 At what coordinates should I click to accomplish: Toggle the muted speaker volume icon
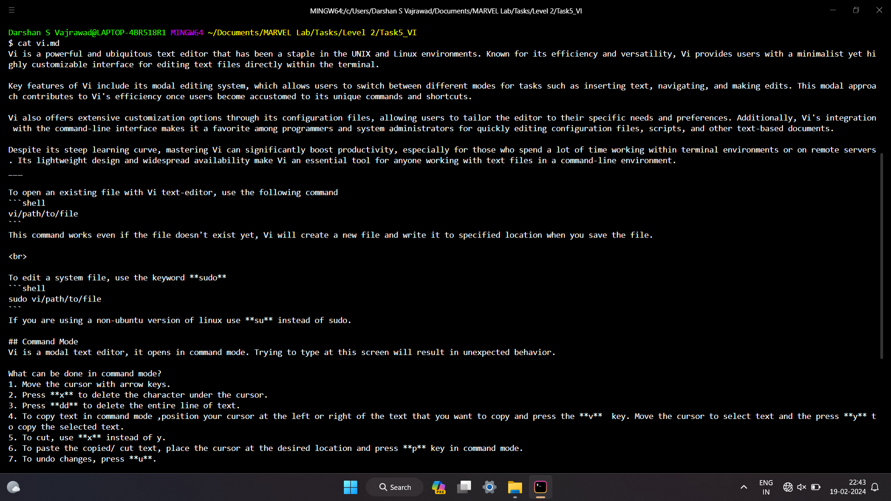801,487
